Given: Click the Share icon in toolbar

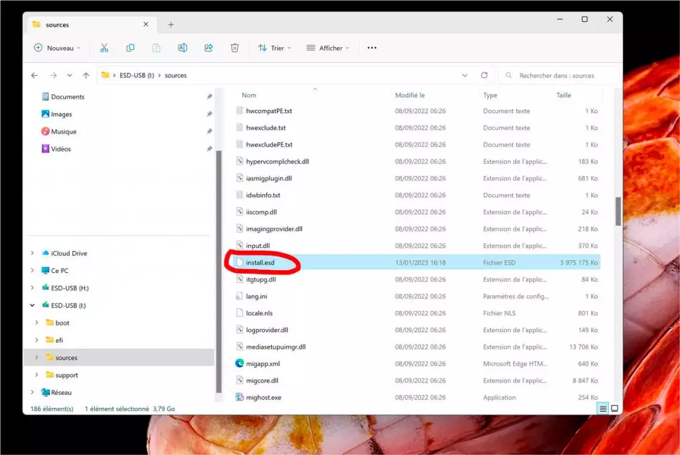Looking at the screenshot, I should pyautogui.click(x=209, y=48).
